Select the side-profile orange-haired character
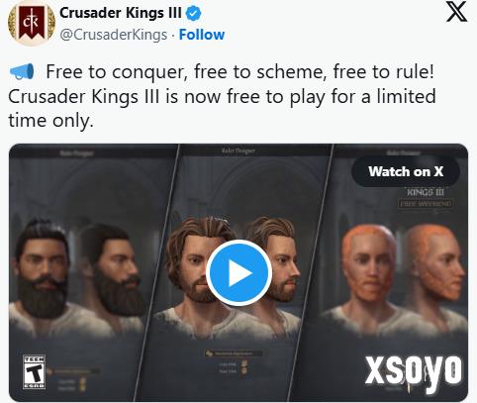477x403 pixels. [x=433, y=264]
